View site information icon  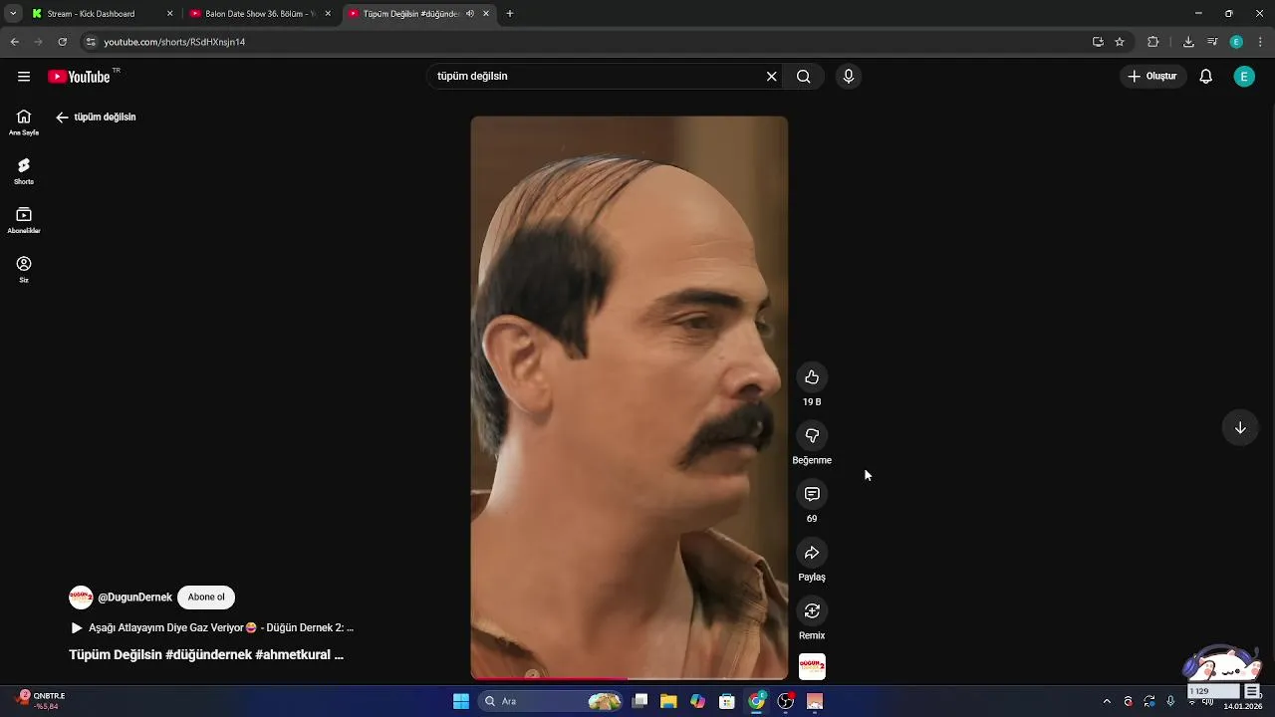91,42
